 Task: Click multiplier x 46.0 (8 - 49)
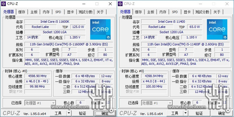37,81
